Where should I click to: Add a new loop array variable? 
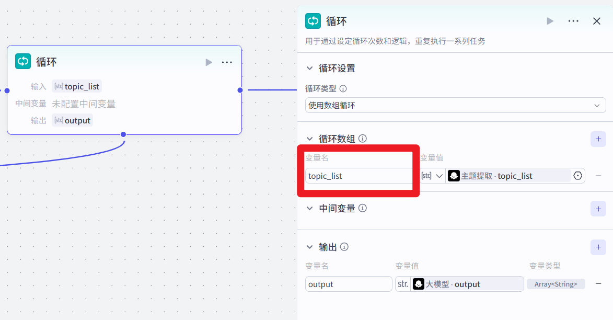[598, 139]
